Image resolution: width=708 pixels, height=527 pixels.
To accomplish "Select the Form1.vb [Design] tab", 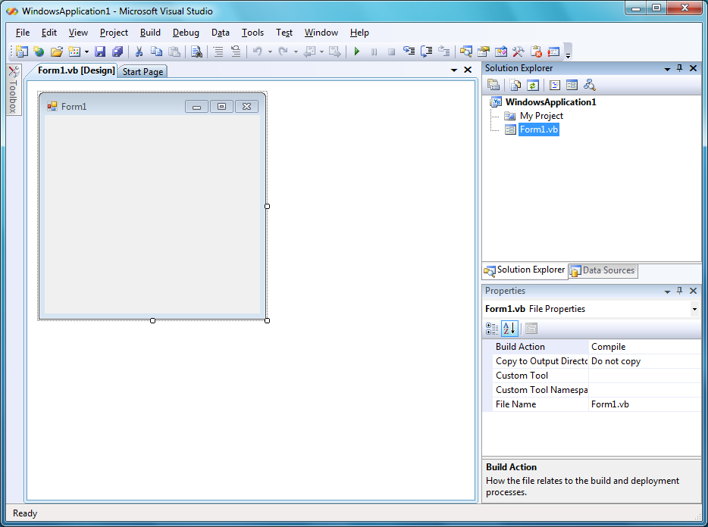I will coord(77,70).
